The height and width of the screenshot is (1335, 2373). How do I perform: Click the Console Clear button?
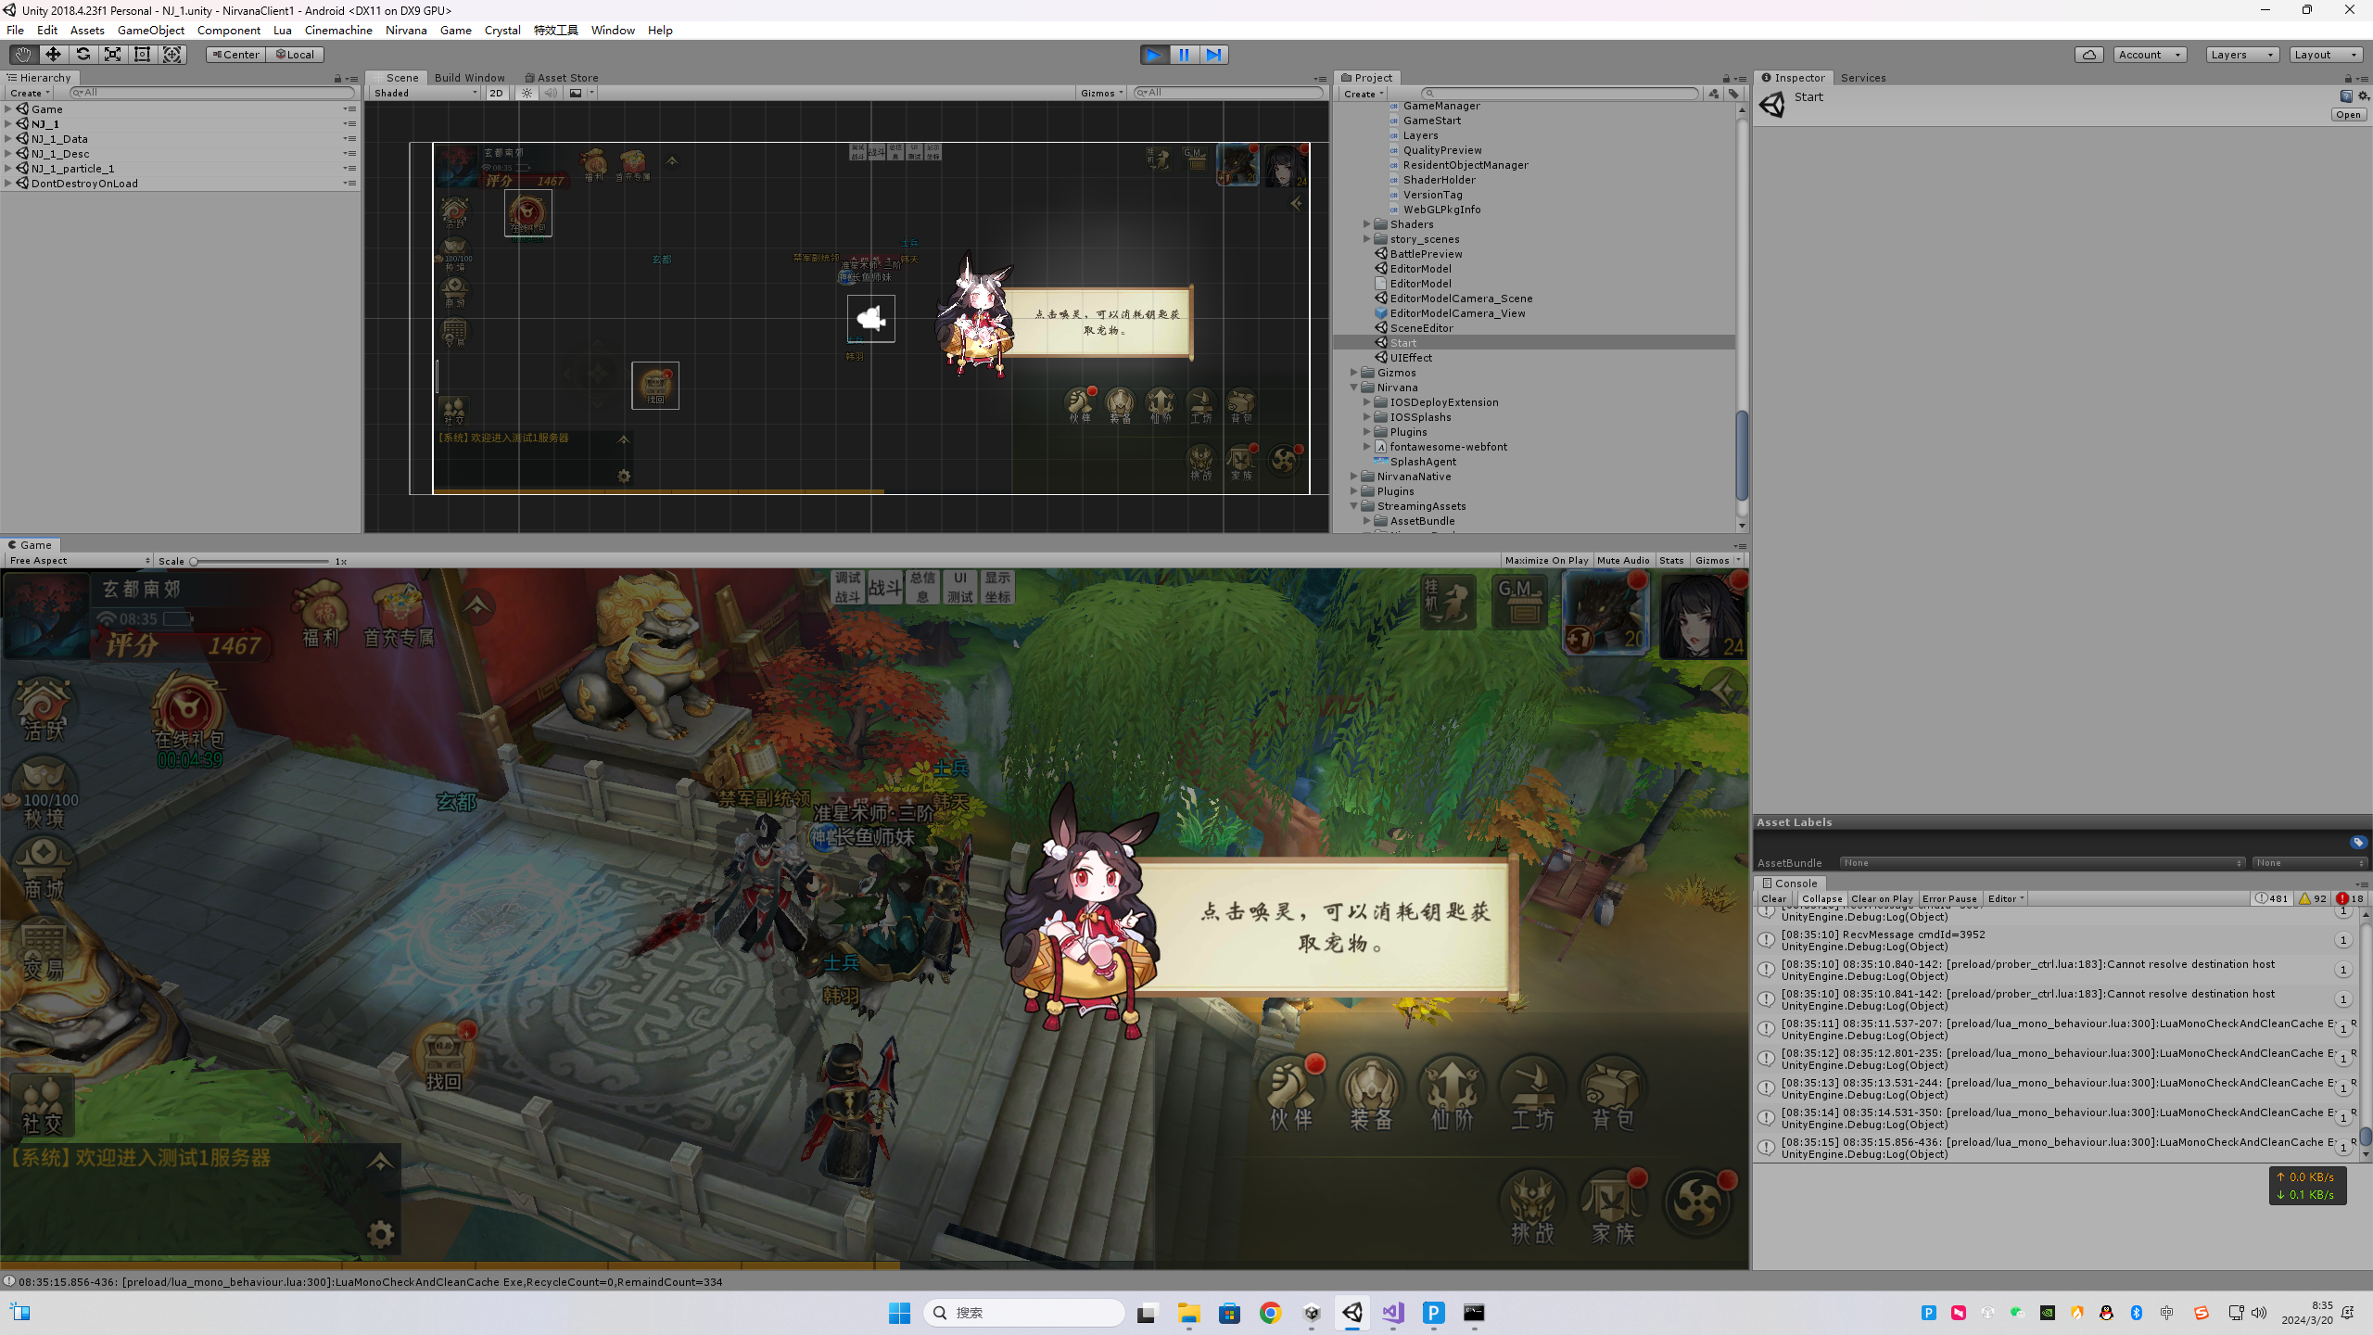pos(1773,898)
